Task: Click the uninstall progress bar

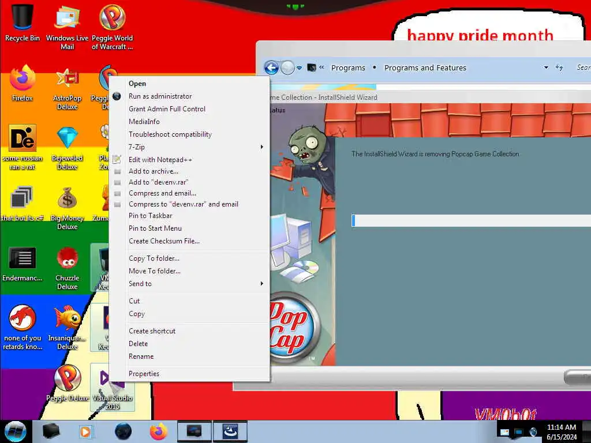Action: (x=471, y=220)
